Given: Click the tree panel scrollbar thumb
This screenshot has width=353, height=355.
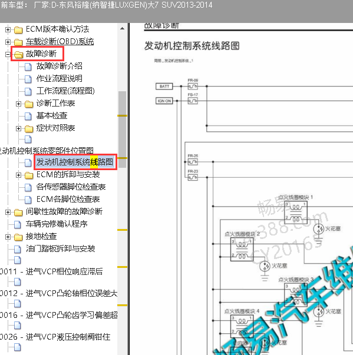Looking at the screenshot, I should (x=123, y=130).
